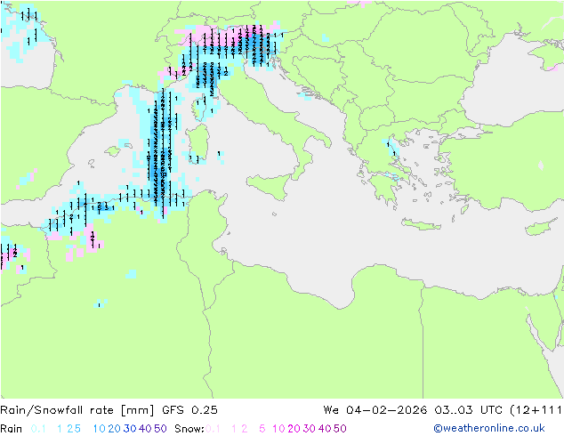Viewport: 564px width, 436px height.
Task: Select the rain legend value 30
Action: [x=130, y=429]
